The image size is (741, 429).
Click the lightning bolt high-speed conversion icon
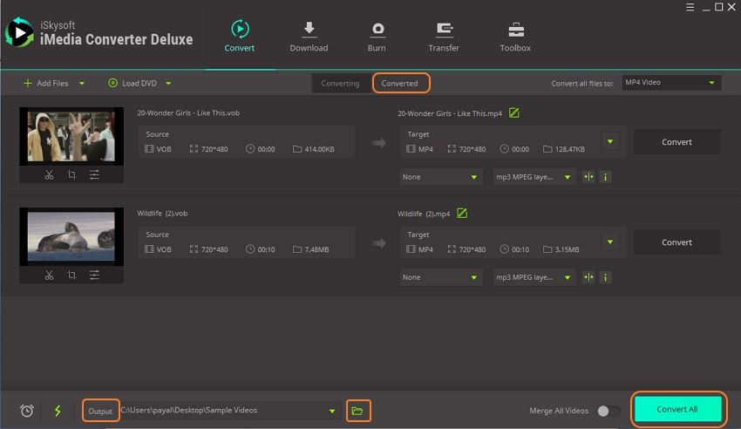point(58,411)
